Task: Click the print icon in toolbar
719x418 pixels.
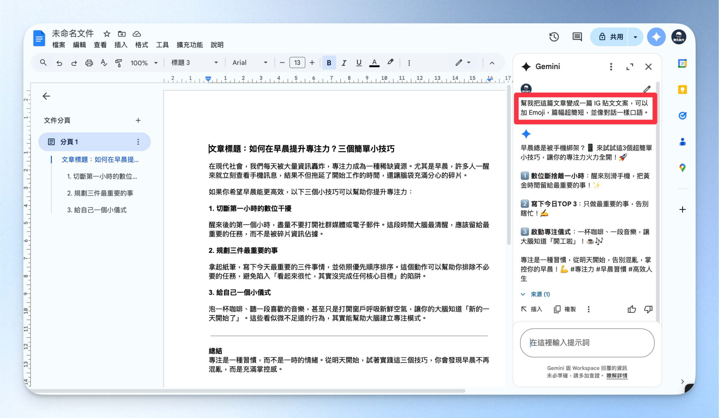Action: point(89,63)
